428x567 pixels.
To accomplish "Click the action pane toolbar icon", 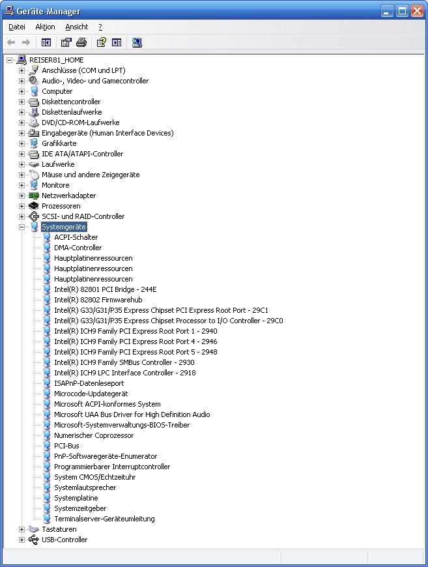I will tap(117, 42).
